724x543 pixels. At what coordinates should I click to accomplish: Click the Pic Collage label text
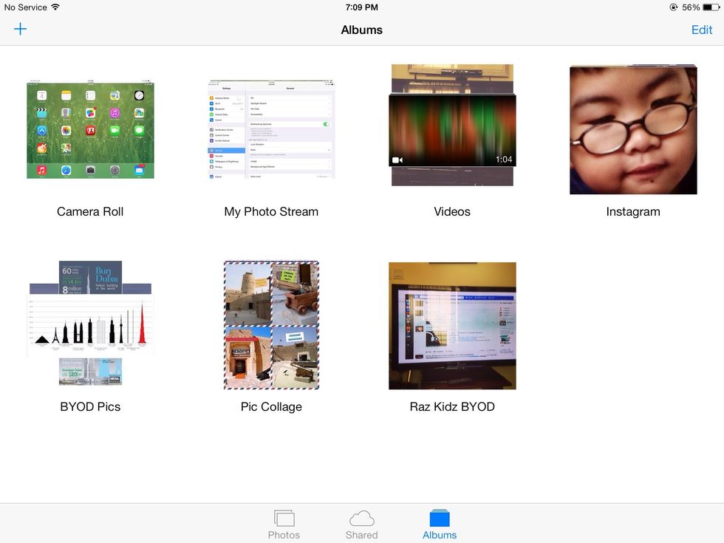point(271,406)
